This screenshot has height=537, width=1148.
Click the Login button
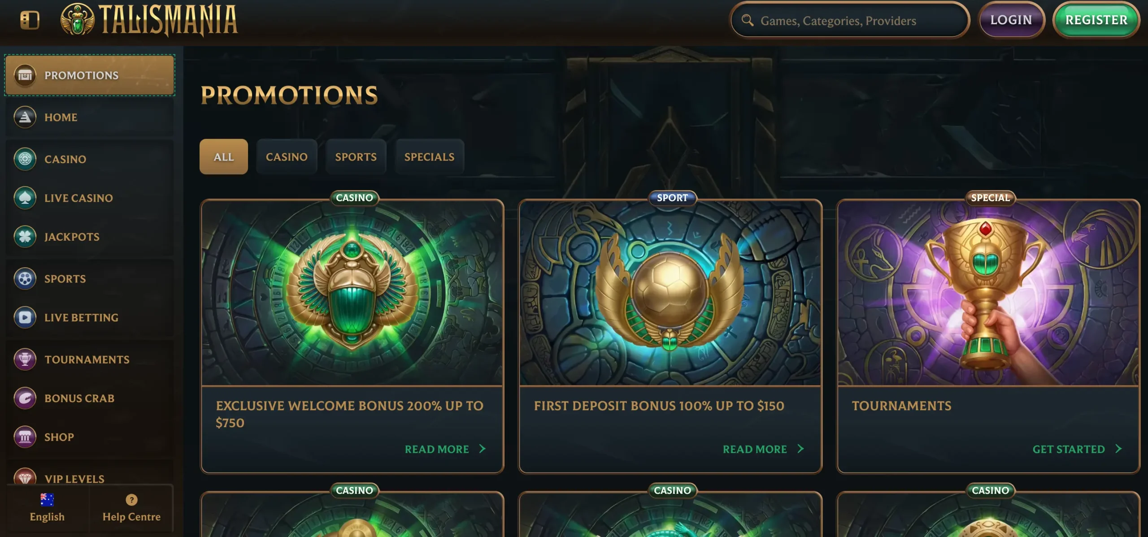pos(1011,20)
